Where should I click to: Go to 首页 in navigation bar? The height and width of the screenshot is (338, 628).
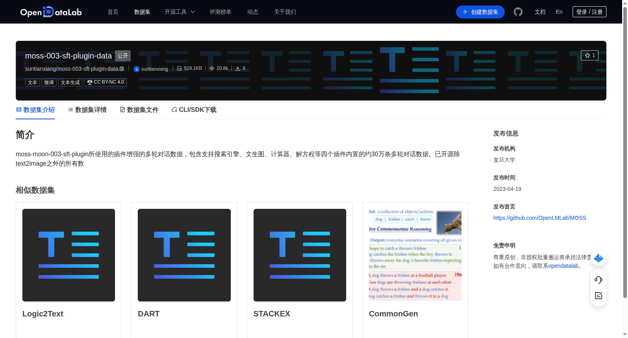point(113,12)
